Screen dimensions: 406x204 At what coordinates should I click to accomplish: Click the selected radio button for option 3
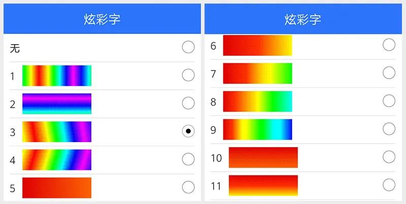(x=188, y=131)
